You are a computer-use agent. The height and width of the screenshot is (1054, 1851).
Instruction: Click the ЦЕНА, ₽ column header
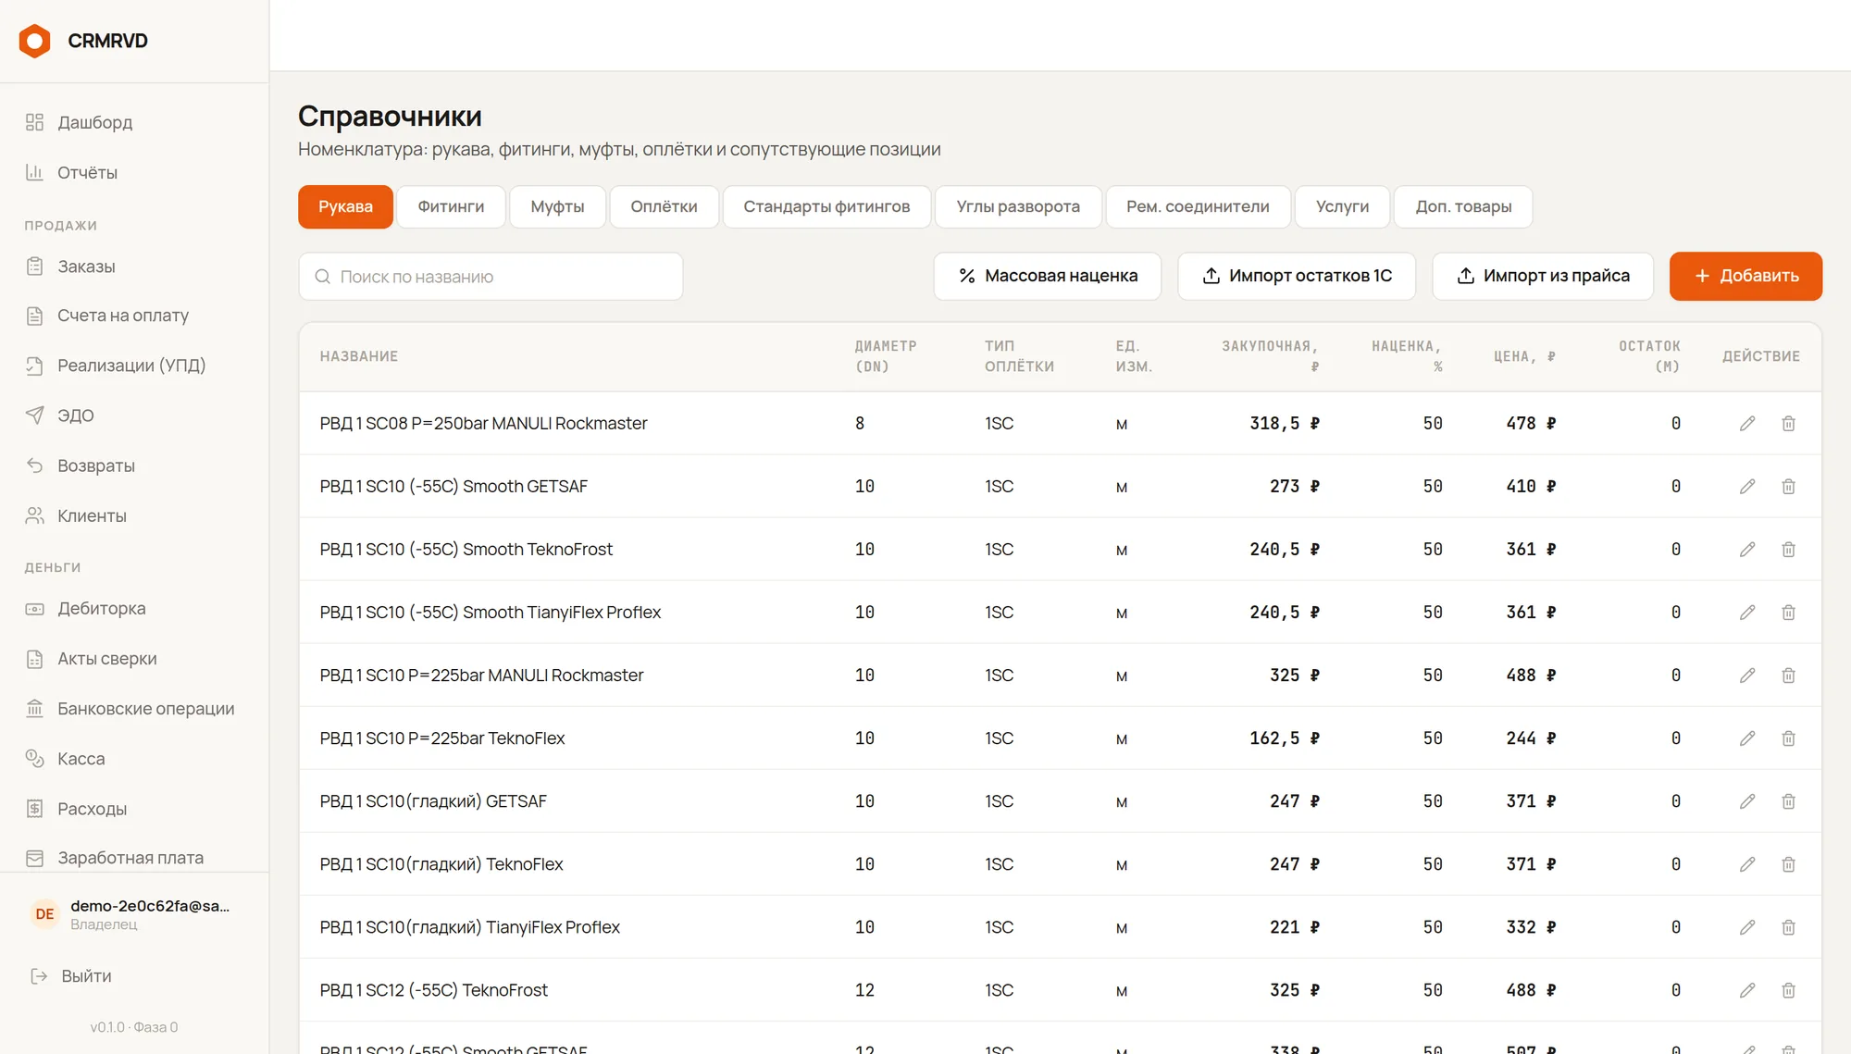[x=1524, y=356]
